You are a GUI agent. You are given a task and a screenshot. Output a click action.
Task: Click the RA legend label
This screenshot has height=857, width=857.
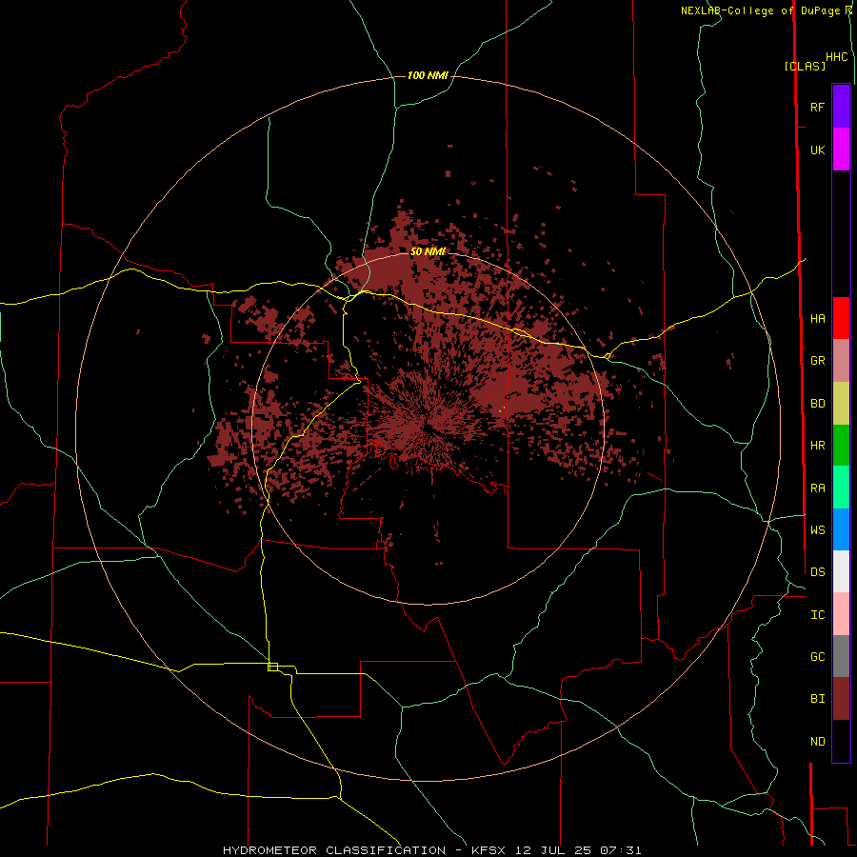pos(817,488)
